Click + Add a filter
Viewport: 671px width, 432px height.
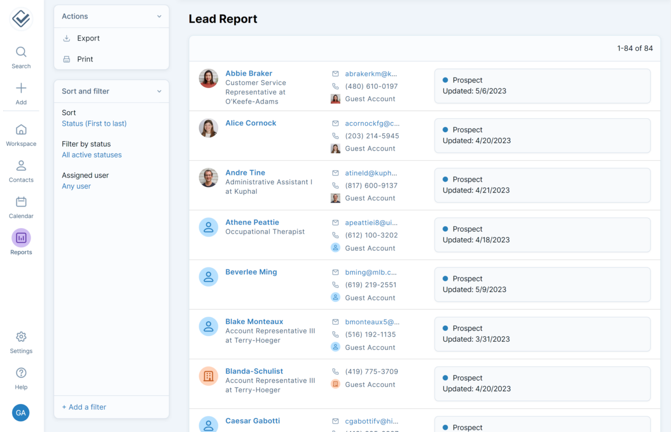click(84, 407)
